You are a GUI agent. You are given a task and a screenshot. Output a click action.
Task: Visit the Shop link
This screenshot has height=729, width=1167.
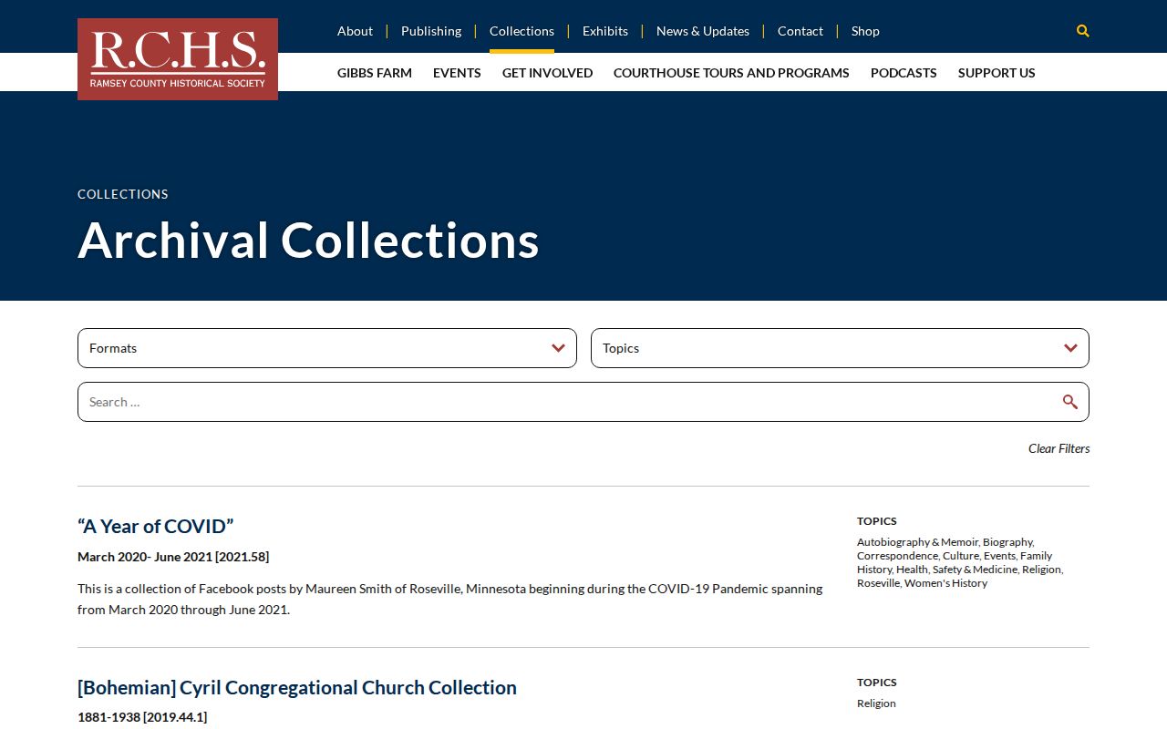point(865,31)
